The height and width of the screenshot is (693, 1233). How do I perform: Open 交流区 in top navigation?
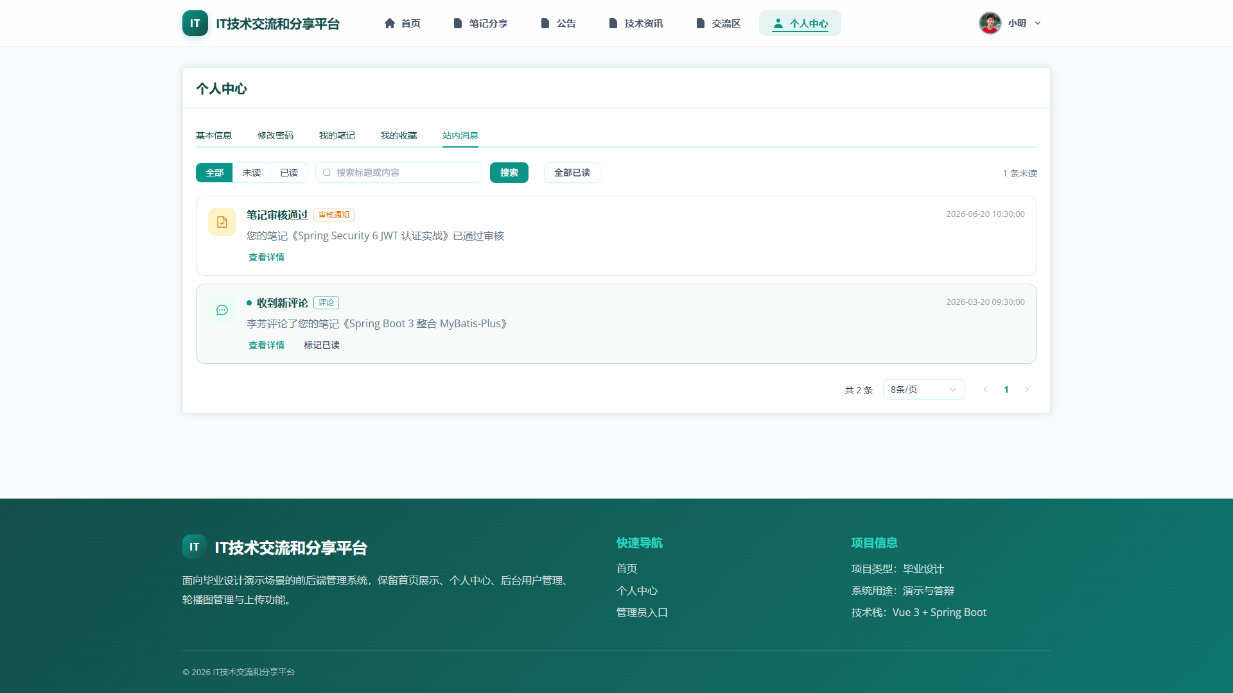(x=718, y=23)
